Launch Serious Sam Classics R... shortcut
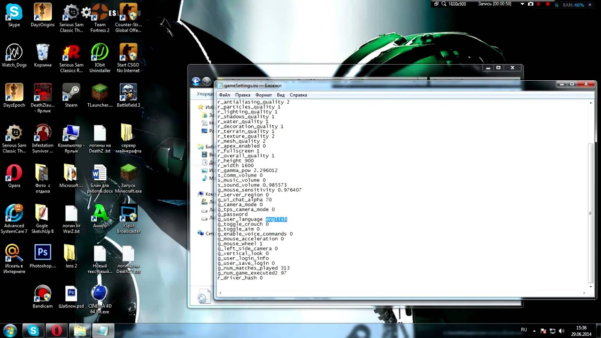This screenshot has width=601, height=338. [x=71, y=58]
